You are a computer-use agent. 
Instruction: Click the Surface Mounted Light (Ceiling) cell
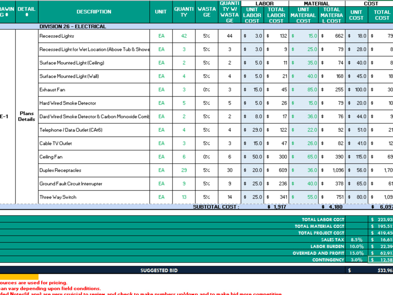[x=94, y=63]
